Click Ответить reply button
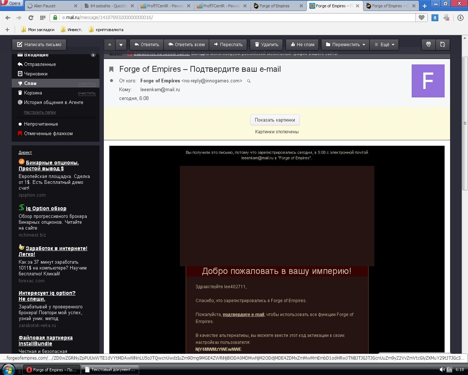468x375 pixels. pyautogui.click(x=147, y=45)
